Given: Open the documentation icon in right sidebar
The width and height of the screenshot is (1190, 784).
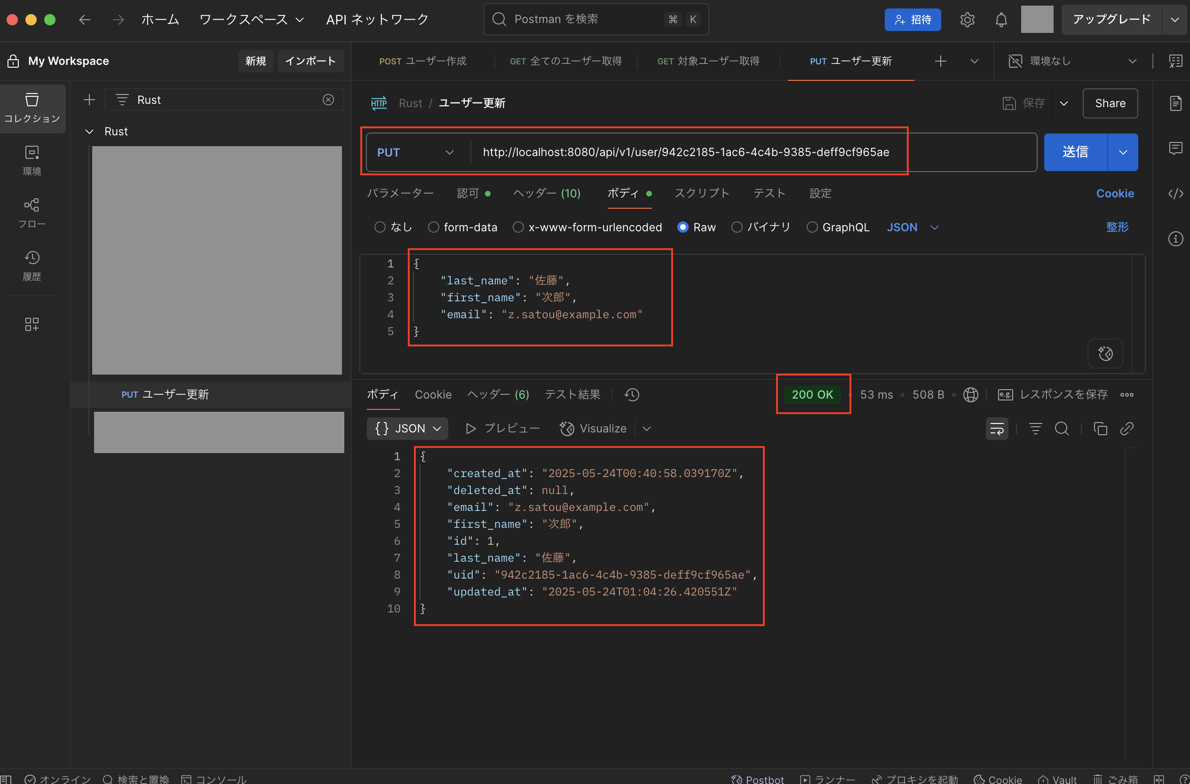Looking at the screenshot, I should coord(1175,103).
